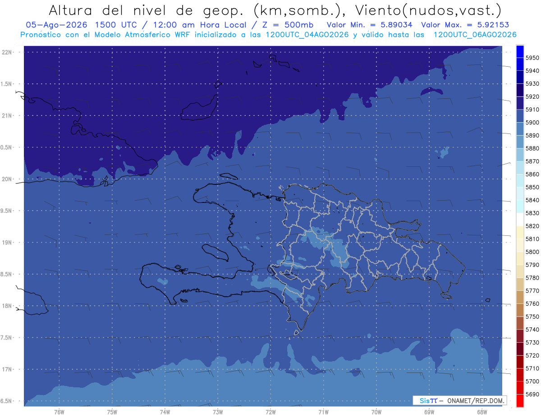Click the '72W' longitude label
The image size is (541, 418).
270,412
